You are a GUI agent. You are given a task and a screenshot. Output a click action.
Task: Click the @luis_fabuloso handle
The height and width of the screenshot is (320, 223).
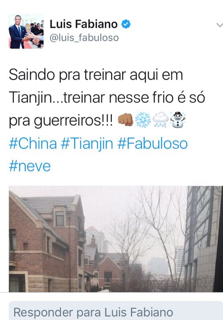click(84, 38)
